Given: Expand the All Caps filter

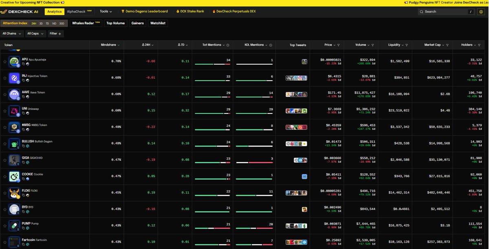Looking at the screenshot, I should (35, 33).
